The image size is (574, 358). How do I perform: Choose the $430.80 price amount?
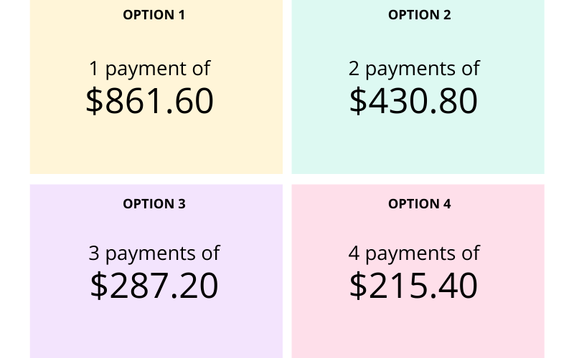click(413, 101)
